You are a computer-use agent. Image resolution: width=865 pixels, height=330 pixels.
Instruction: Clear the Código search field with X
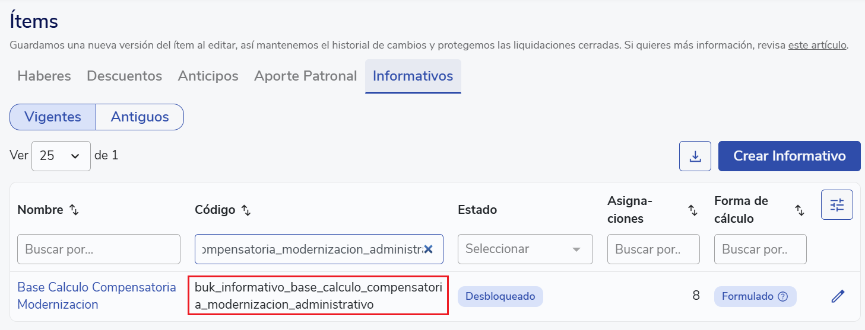pos(428,249)
